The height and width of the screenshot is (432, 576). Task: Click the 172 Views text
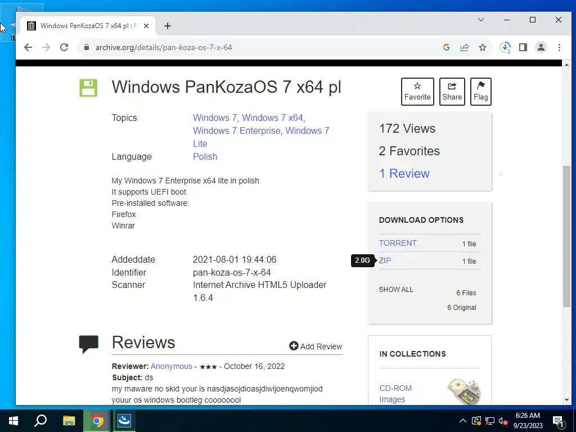[407, 129]
